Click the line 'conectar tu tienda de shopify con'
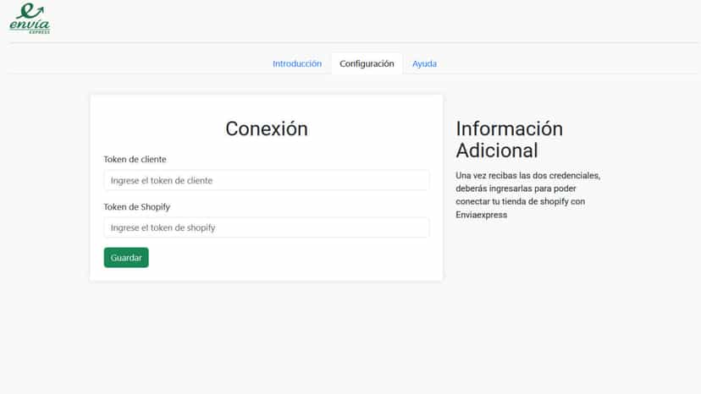The width and height of the screenshot is (701, 394). pyautogui.click(x=521, y=201)
